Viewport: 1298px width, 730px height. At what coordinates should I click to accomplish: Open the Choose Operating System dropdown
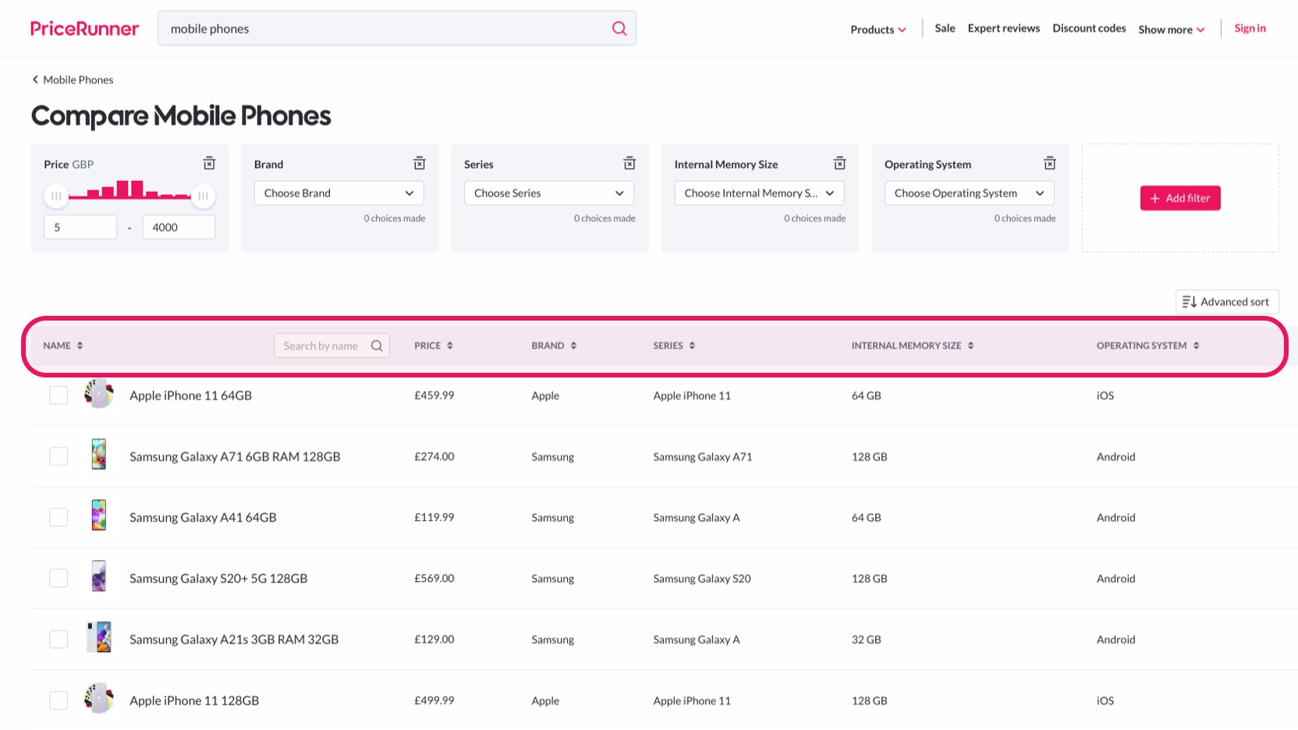coord(970,193)
